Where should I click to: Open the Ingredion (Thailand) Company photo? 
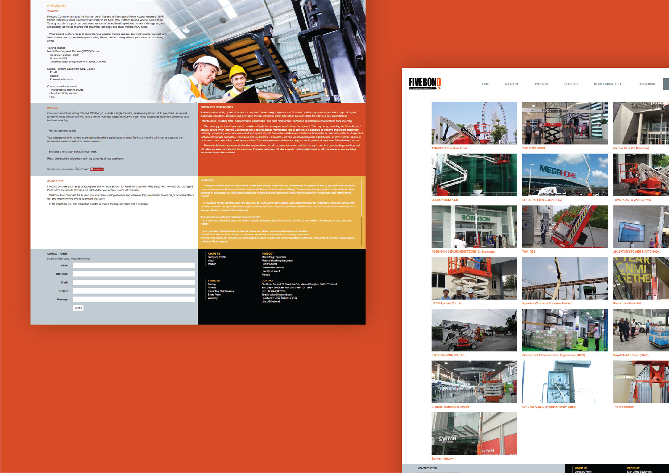(x=565, y=278)
